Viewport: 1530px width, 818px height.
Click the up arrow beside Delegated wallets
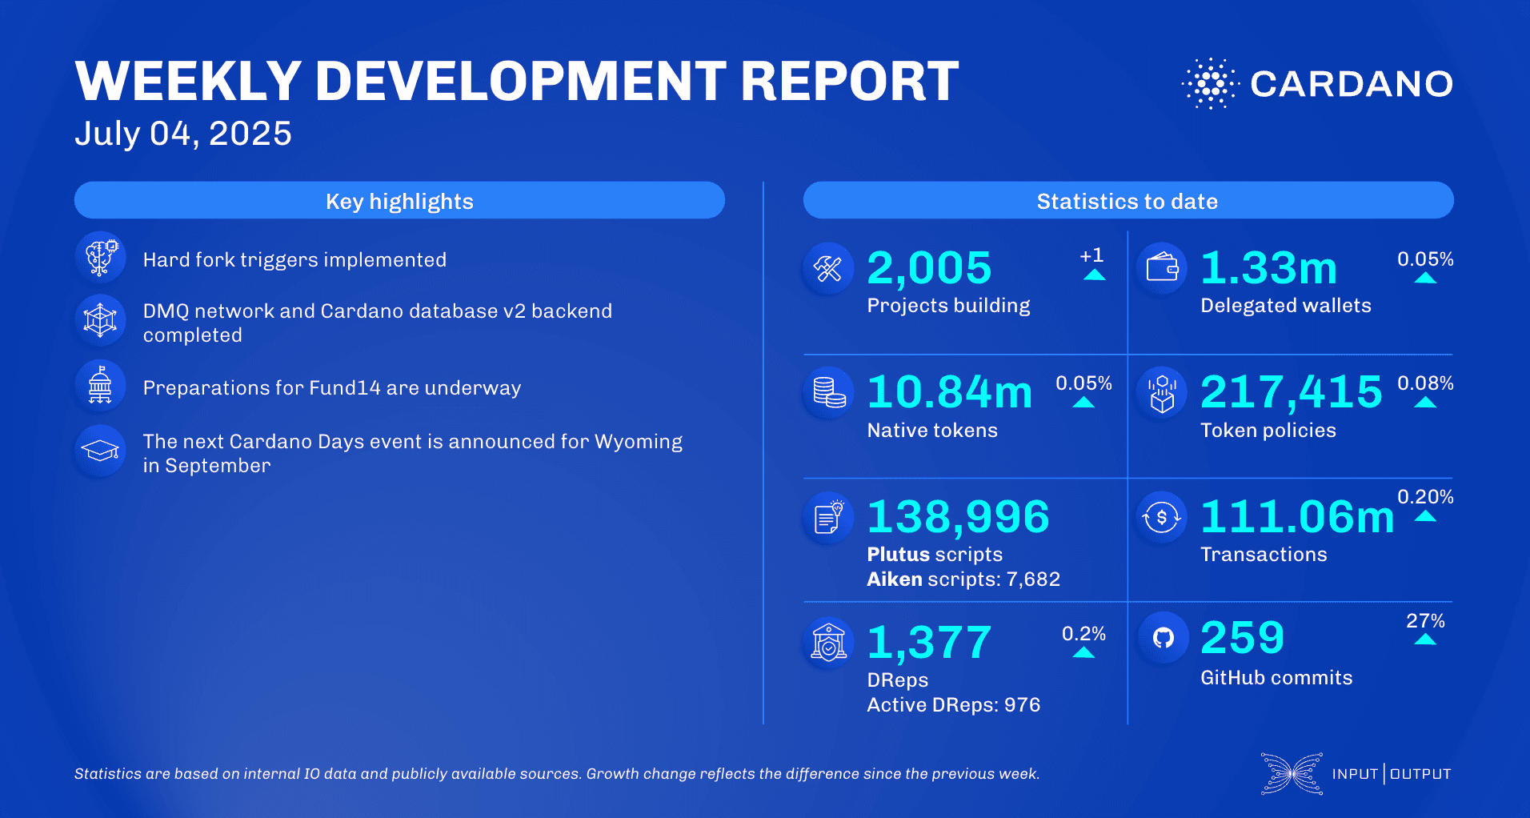pos(1425,278)
